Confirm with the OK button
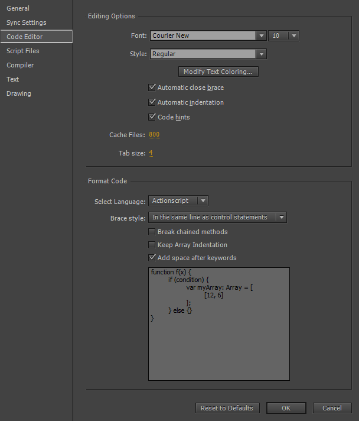The height and width of the screenshot is (421, 359). tap(286, 408)
